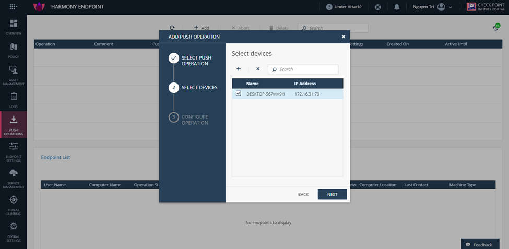The width and height of the screenshot is (509, 249).
Task: Remove device with X icon in dialog
Action: (258, 69)
